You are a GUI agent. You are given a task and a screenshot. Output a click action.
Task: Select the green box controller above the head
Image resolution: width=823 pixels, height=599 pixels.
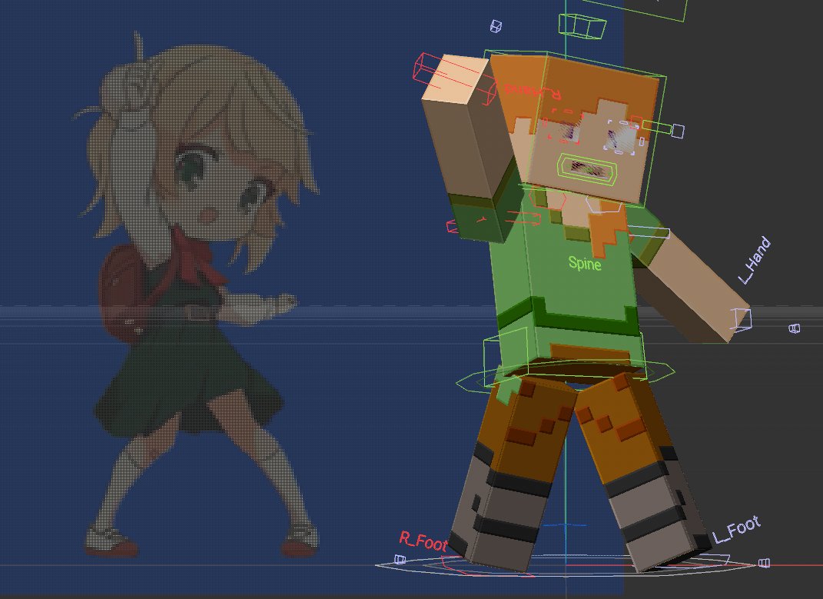pyautogui.click(x=582, y=25)
